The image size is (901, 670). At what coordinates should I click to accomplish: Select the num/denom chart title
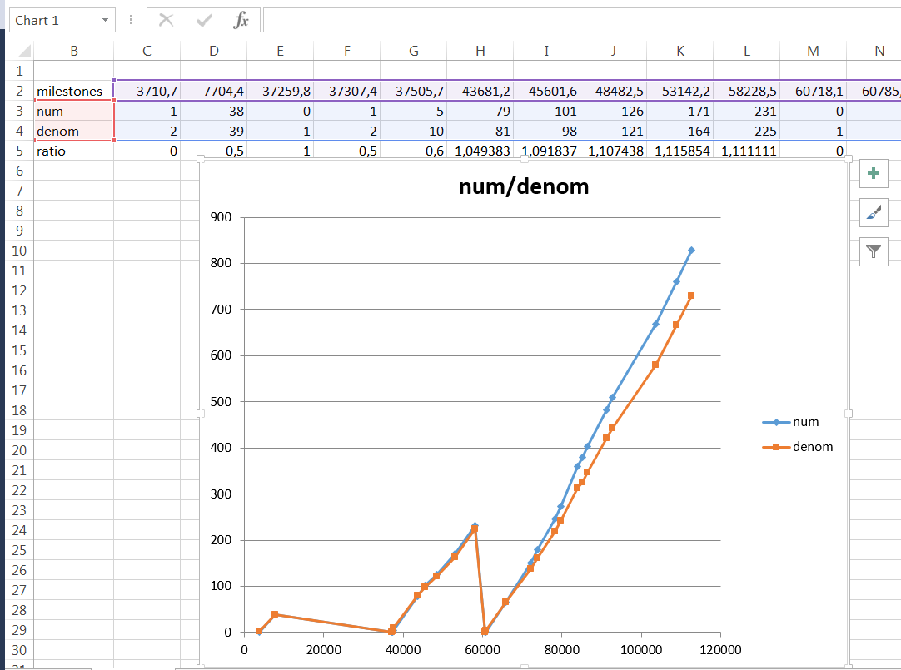click(x=524, y=186)
